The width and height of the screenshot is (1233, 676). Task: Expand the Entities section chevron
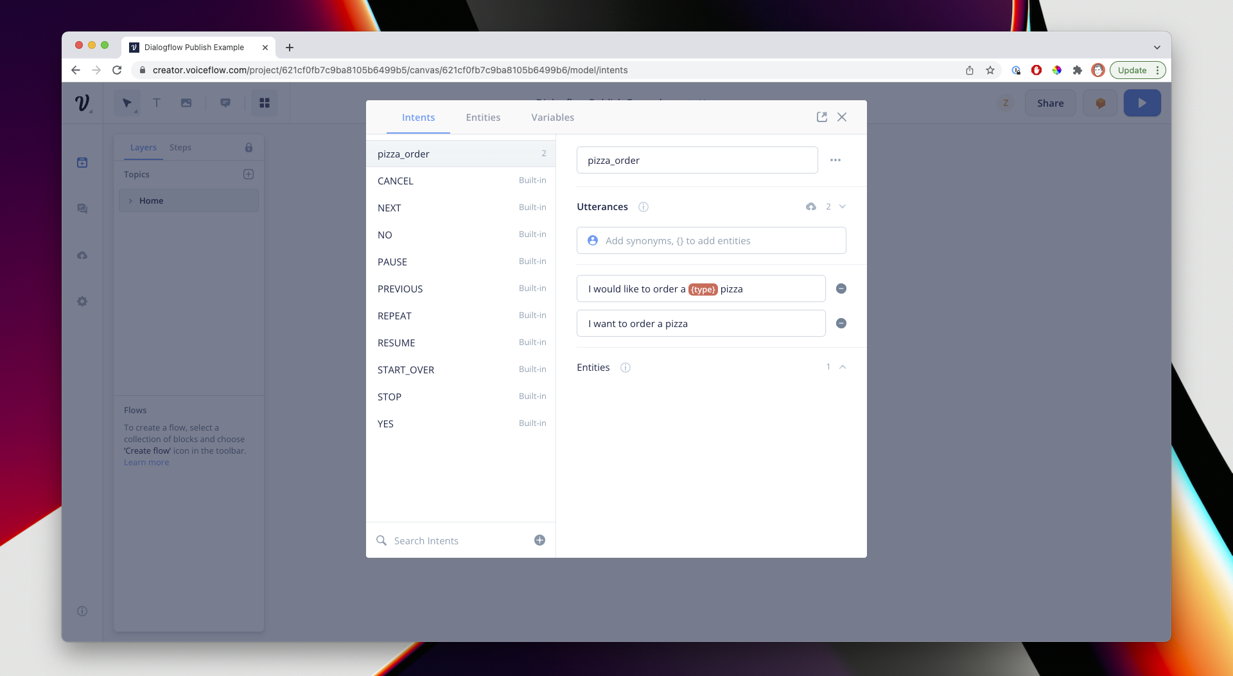pos(843,367)
